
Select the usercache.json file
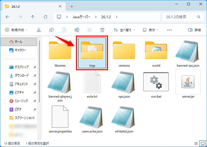[92, 119]
